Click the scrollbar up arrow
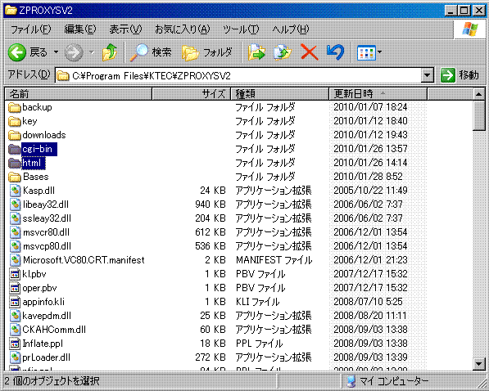 coord(478,94)
